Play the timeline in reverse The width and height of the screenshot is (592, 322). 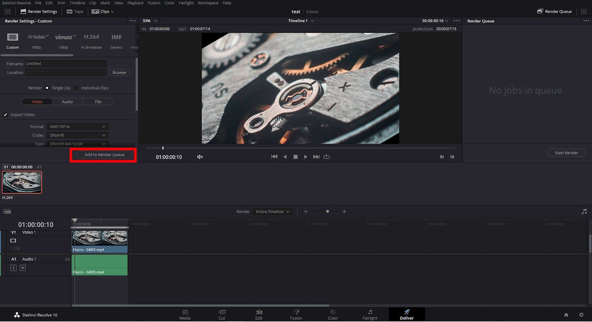pos(285,157)
